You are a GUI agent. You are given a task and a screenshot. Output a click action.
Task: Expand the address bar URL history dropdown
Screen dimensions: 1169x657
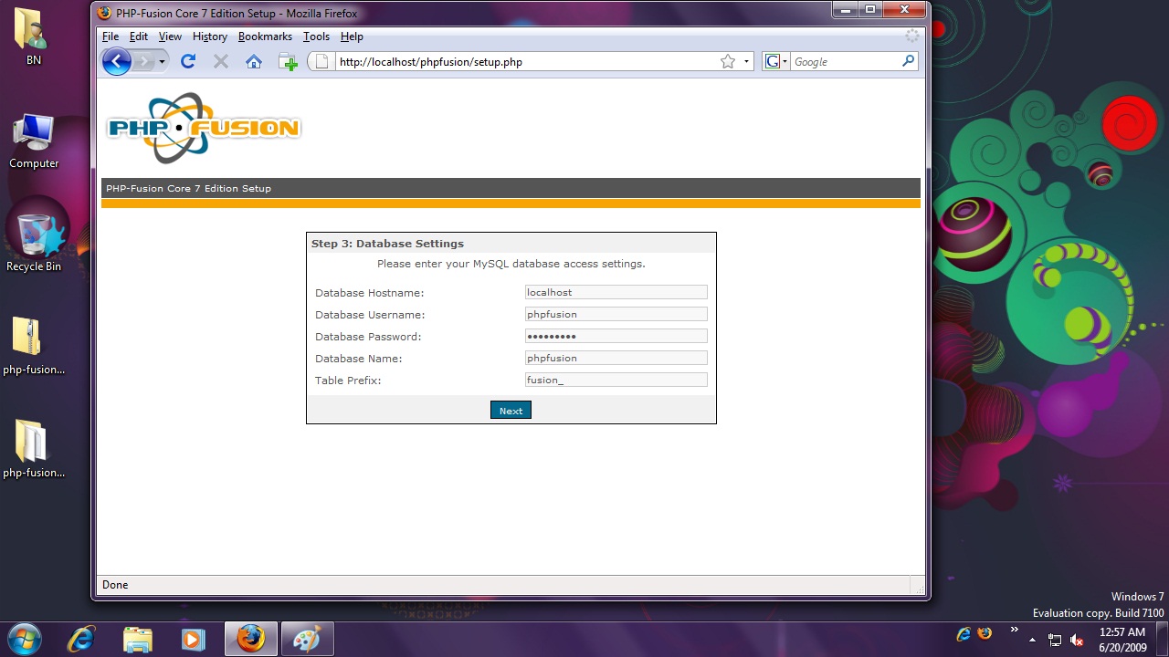(x=746, y=62)
